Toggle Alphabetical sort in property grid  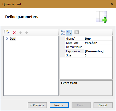click(x=69, y=33)
